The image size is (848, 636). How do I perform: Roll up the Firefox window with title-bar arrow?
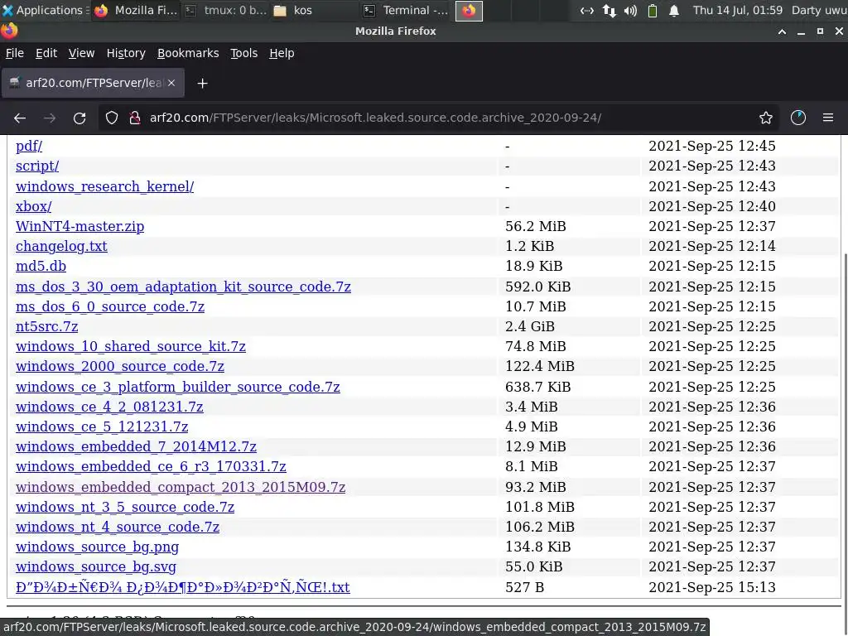coord(782,31)
